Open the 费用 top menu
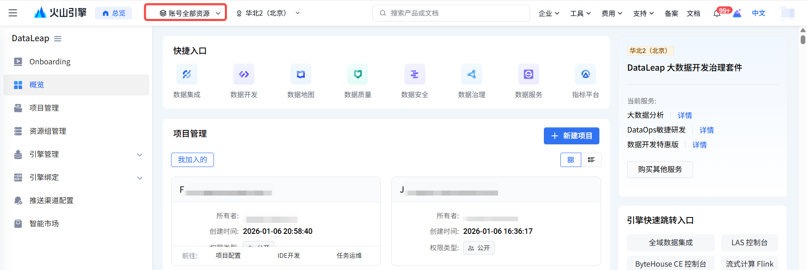This screenshot has width=807, height=270. (x=612, y=13)
